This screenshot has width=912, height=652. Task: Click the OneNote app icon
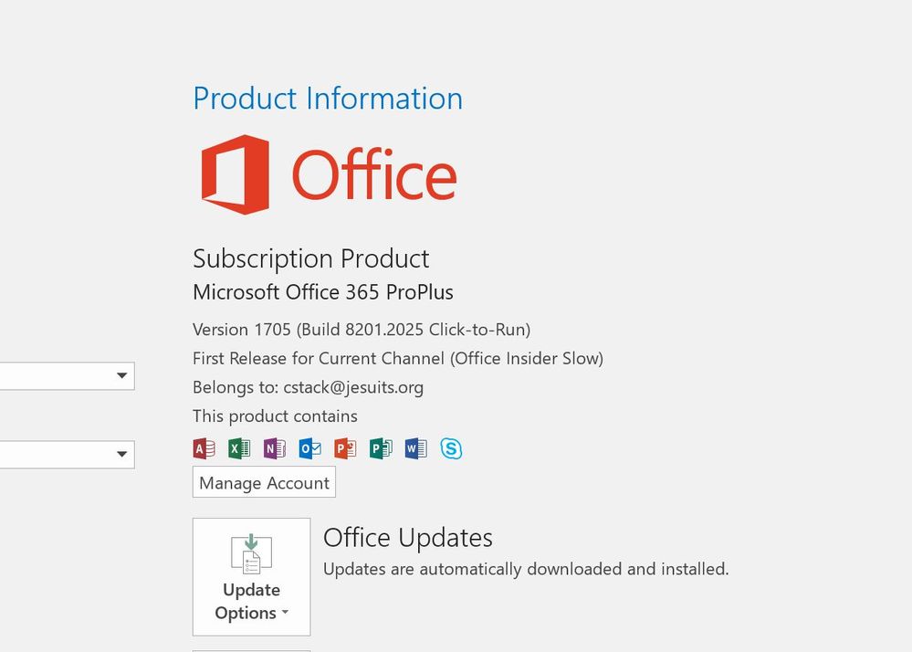pyautogui.click(x=275, y=448)
